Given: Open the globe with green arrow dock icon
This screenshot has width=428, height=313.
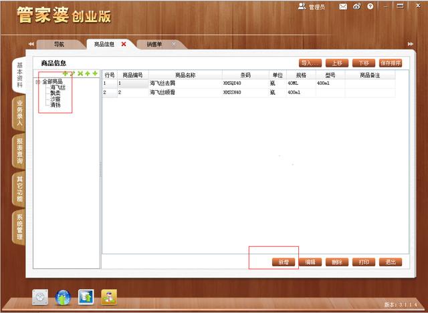Looking at the screenshot, I should coord(63,297).
